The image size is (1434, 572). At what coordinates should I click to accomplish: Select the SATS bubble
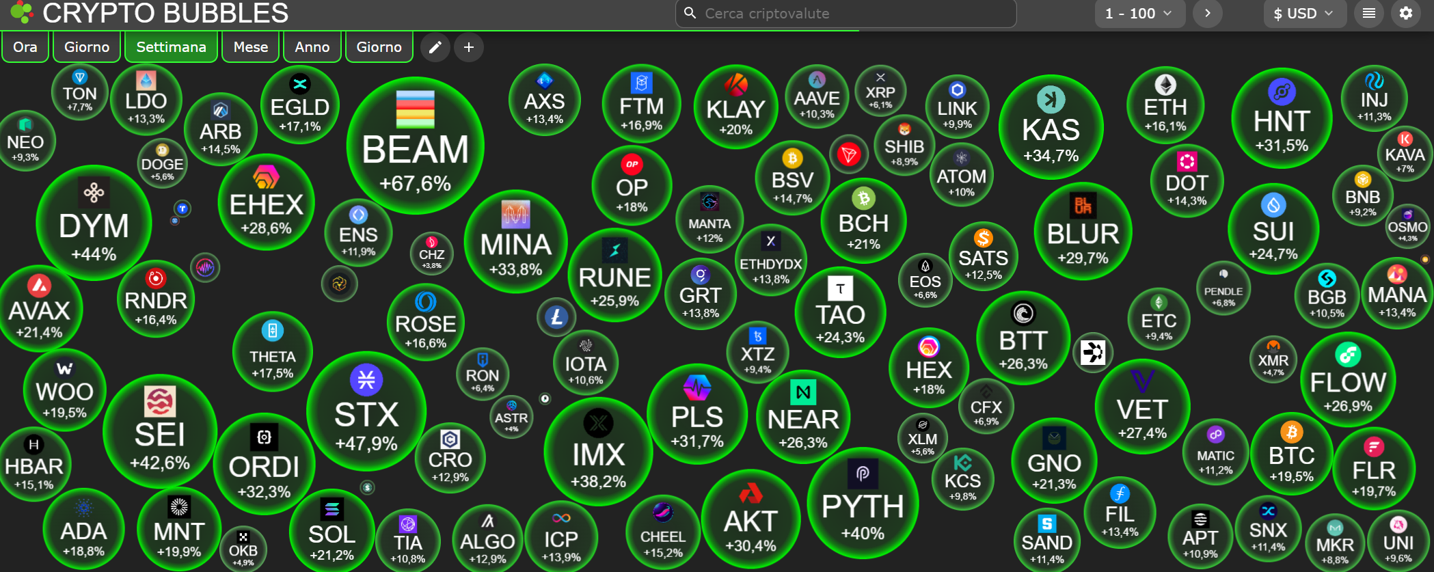point(983,256)
